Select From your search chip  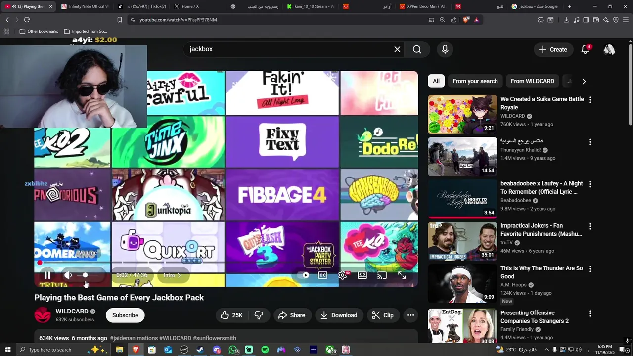pos(475,81)
